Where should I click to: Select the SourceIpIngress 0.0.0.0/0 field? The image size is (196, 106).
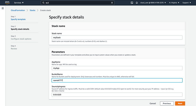(x=117, y=95)
